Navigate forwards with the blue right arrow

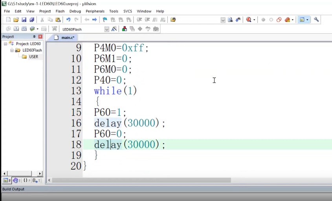pos(94,20)
